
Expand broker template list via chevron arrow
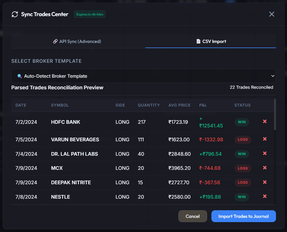tap(273, 76)
